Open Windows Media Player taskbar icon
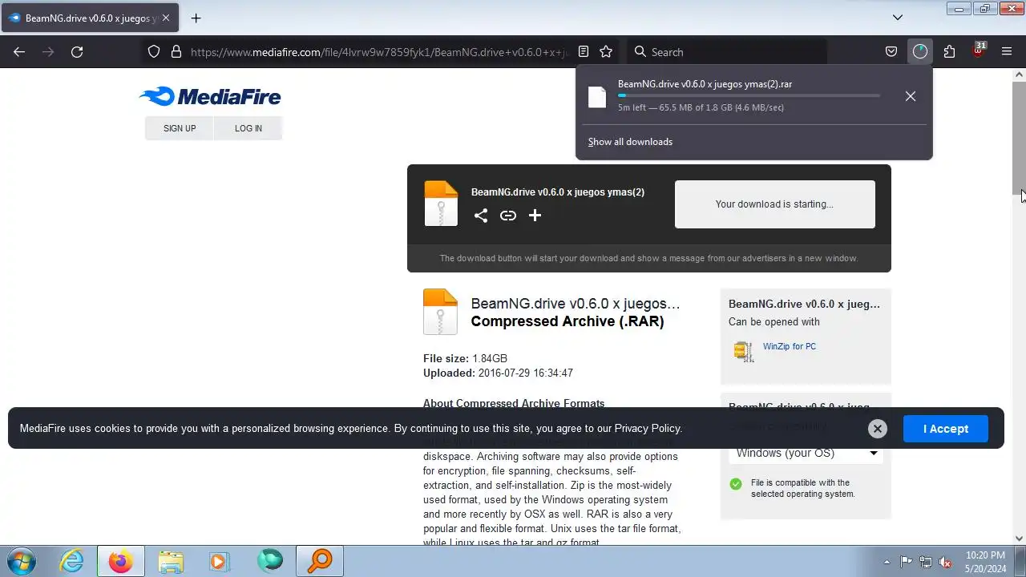Viewport: 1026px width, 577px height. point(220,561)
